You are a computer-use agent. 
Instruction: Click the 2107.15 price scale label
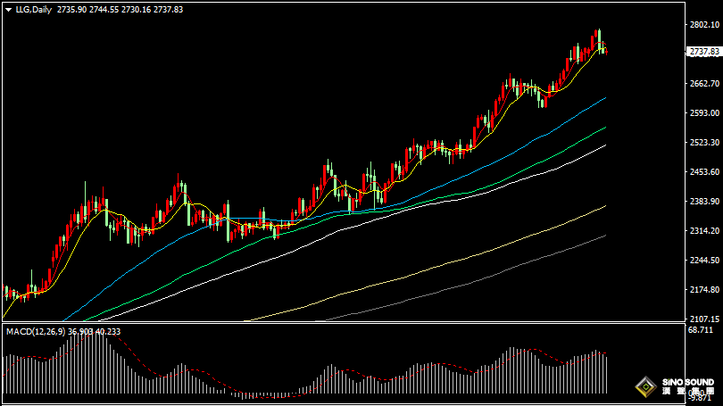point(704,319)
